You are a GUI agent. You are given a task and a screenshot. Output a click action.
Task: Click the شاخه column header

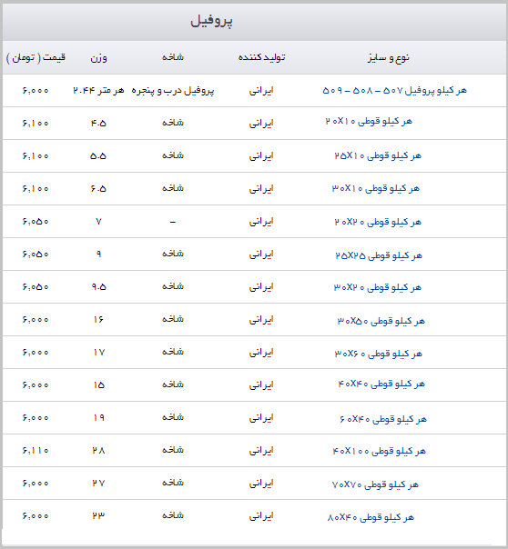[x=173, y=57]
